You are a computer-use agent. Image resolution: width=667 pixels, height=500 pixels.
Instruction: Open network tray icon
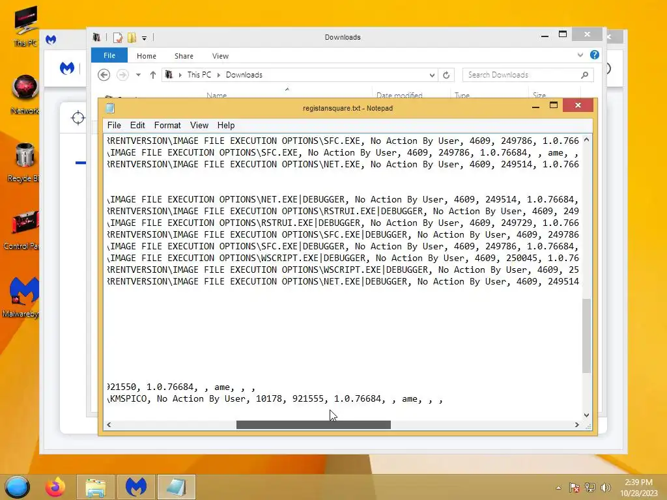590,488
